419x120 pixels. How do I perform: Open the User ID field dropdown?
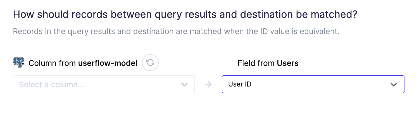[313, 84]
